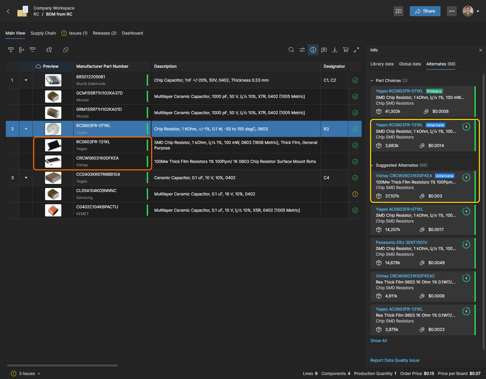
Task: Click the Show All link
Action: tap(379, 341)
